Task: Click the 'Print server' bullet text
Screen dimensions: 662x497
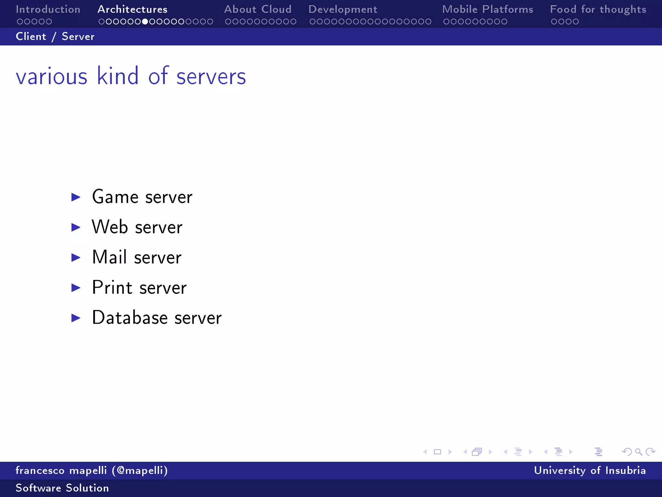Action: 139,287
